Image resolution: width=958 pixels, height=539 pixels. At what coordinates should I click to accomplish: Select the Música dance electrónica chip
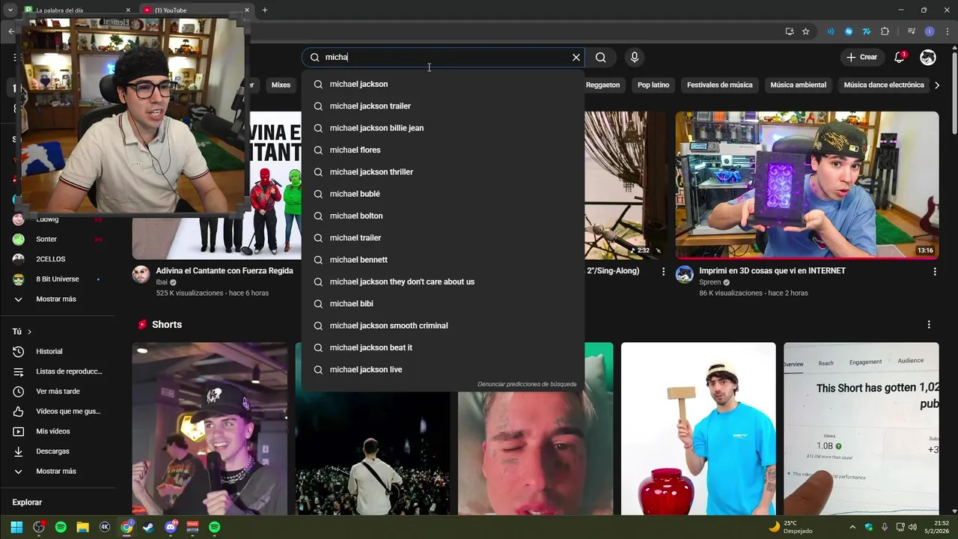tap(884, 85)
